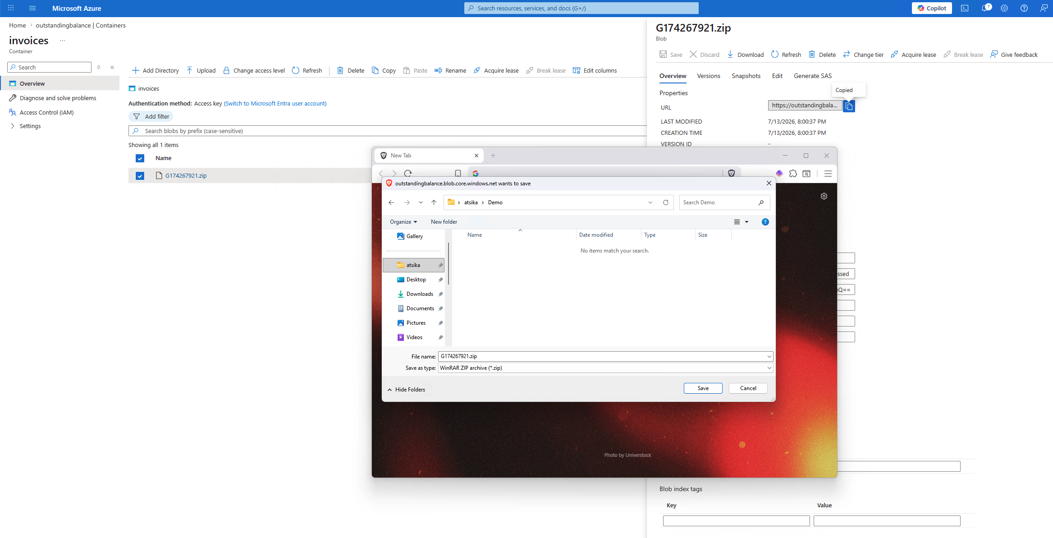Go up one folder level
Image resolution: width=1053 pixels, height=538 pixels.
point(434,202)
